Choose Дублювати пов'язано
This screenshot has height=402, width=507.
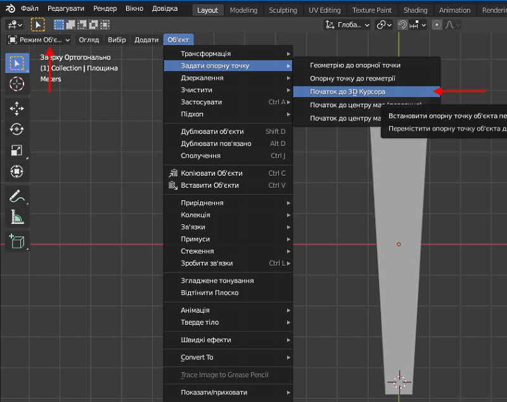coord(228,143)
